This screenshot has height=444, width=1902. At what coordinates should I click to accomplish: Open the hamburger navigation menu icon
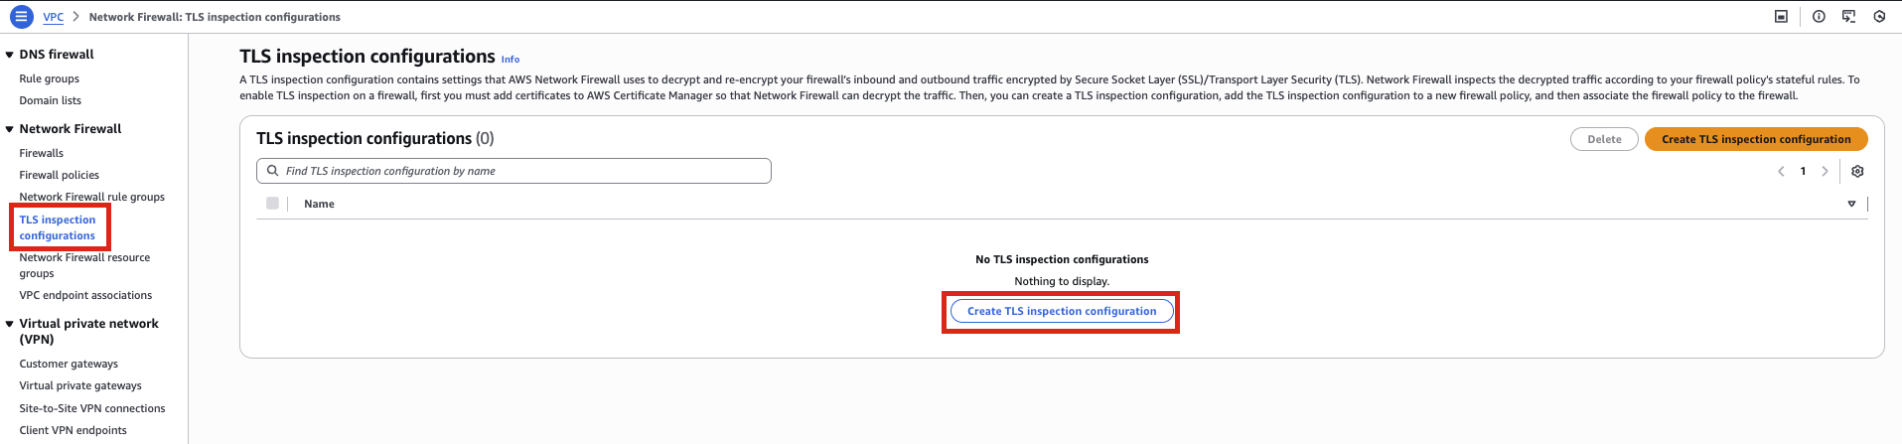coord(21,17)
